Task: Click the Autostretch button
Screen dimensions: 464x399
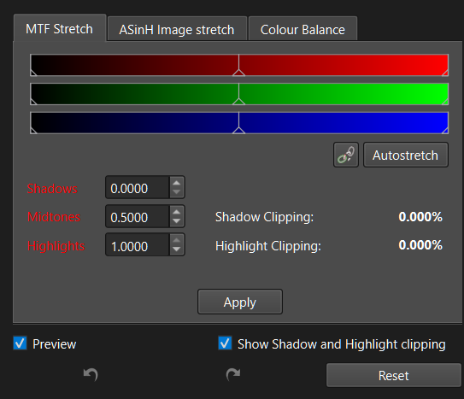Action: (405, 155)
